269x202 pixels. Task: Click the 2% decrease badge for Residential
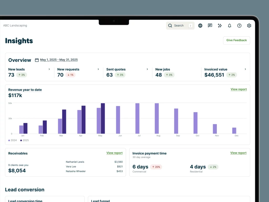(213, 167)
